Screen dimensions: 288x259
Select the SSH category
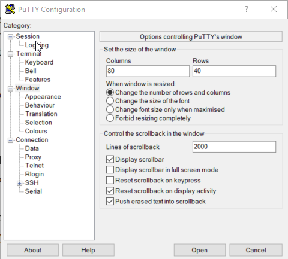(32, 183)
